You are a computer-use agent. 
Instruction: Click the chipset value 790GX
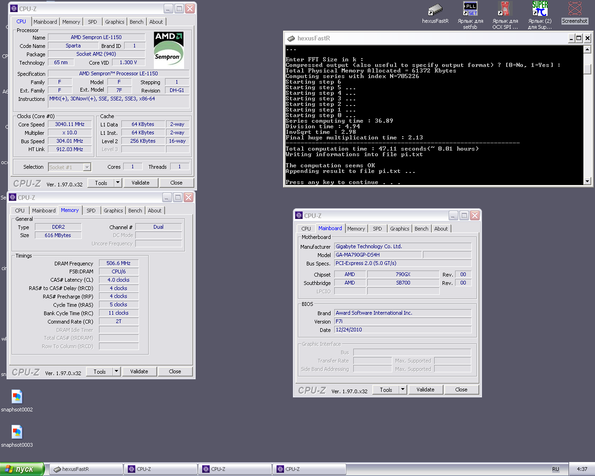click(403, 274)
